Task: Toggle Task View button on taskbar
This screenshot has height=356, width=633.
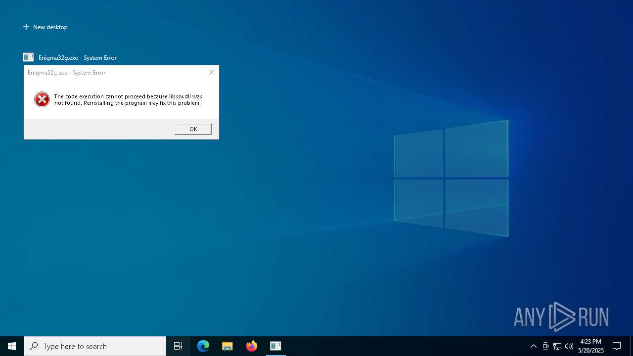Action: [x=178, y=346]
